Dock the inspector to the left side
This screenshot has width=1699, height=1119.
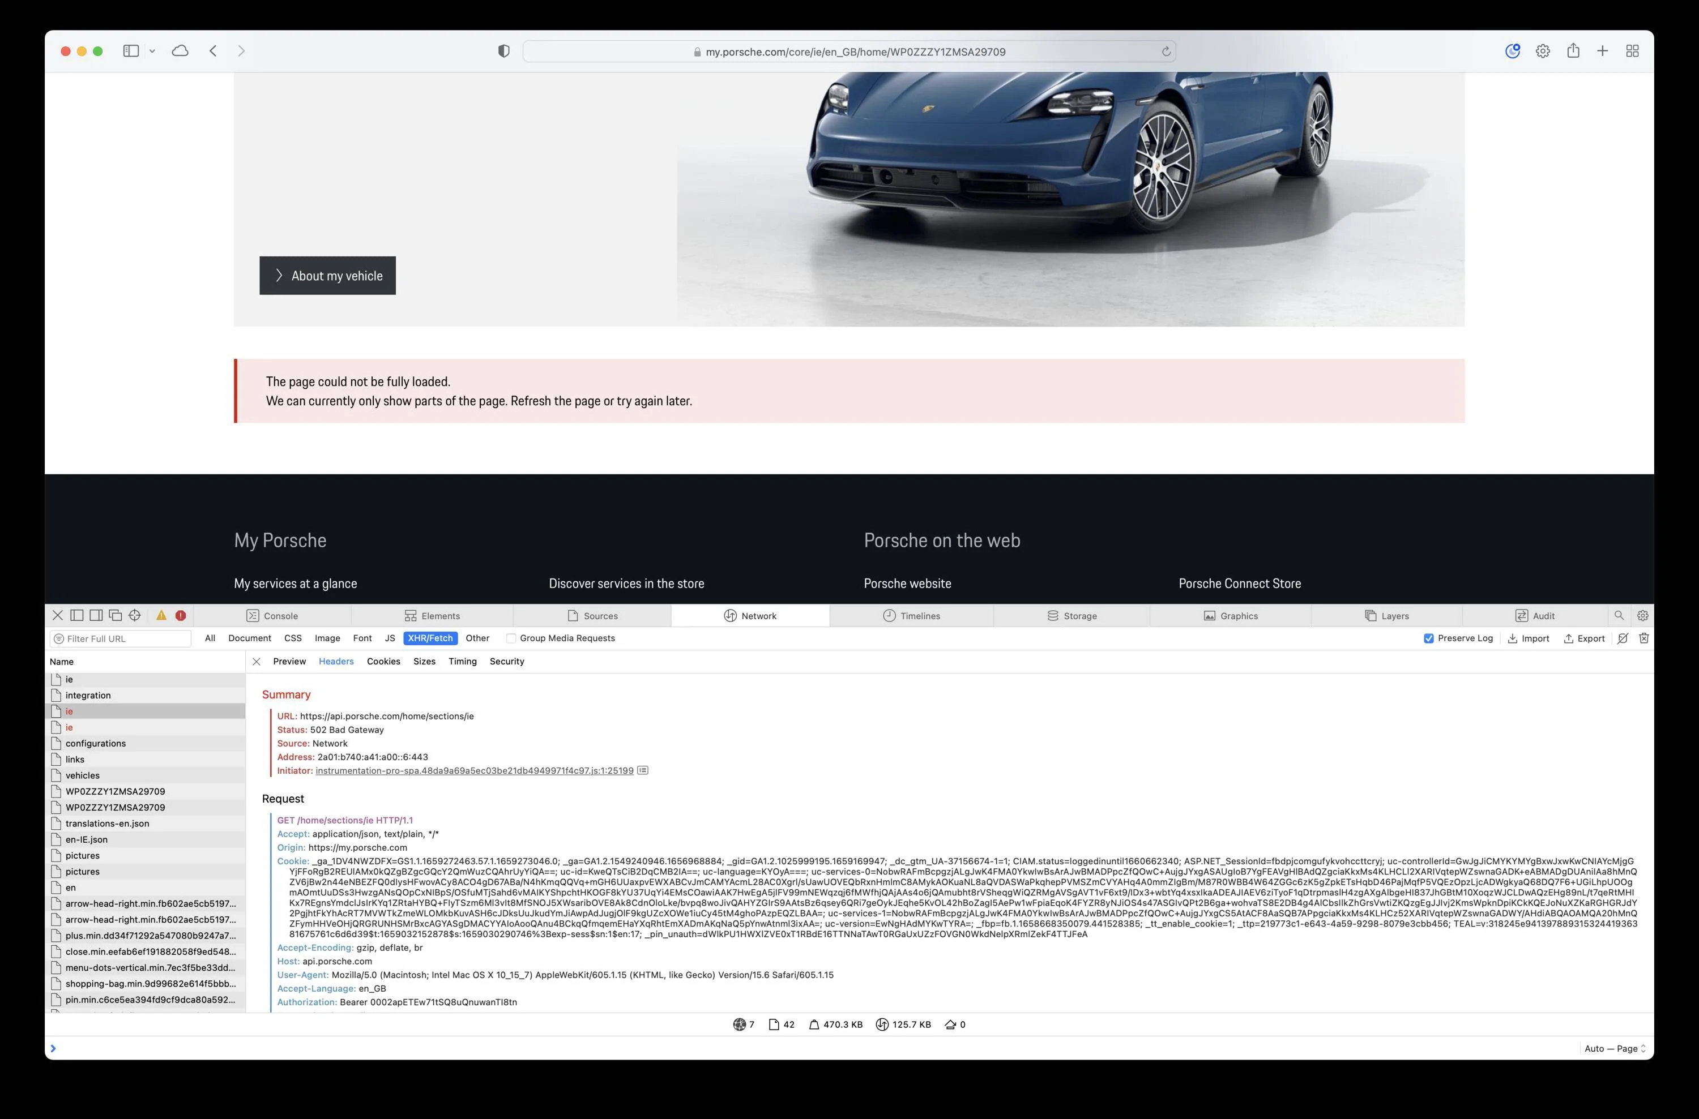[x=77, y=615]
